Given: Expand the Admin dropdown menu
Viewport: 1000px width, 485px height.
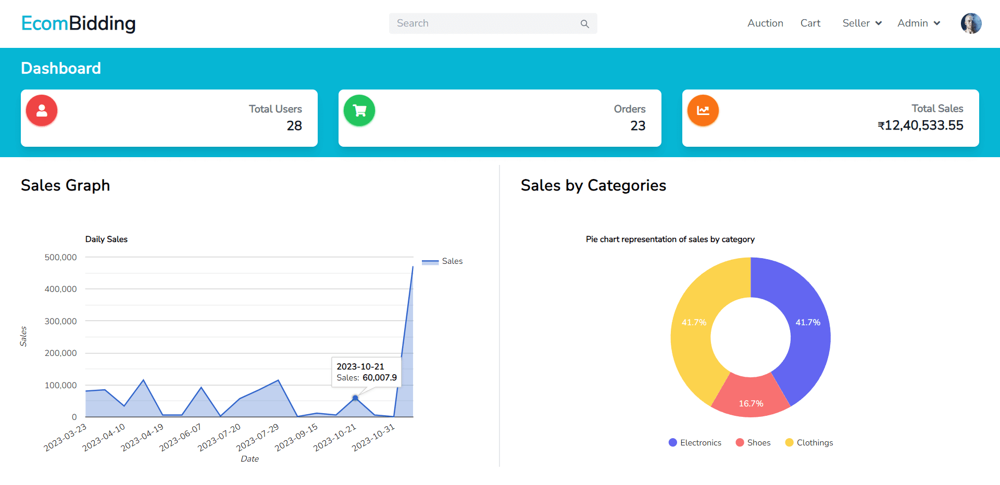Looking at the screenshot, I should point(919,23).
